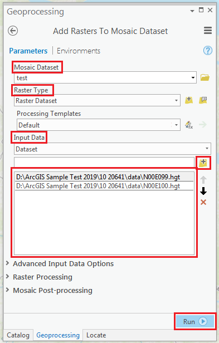Move selected input up with gray arrow
The image size is (219, 343).
click(203, 180)
